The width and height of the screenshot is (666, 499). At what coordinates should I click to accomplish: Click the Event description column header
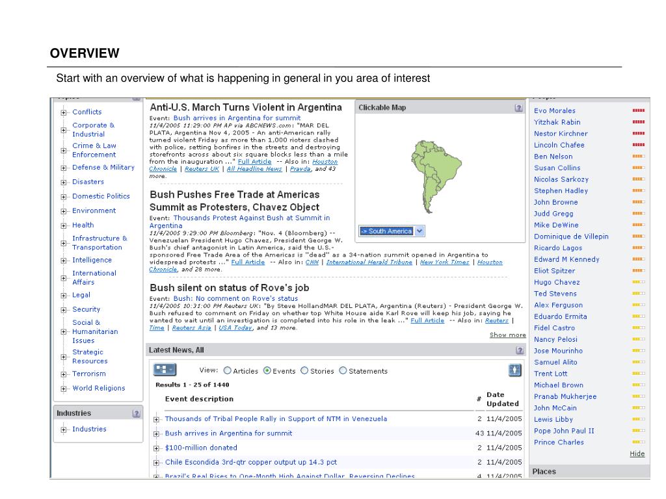coord(199,399)
